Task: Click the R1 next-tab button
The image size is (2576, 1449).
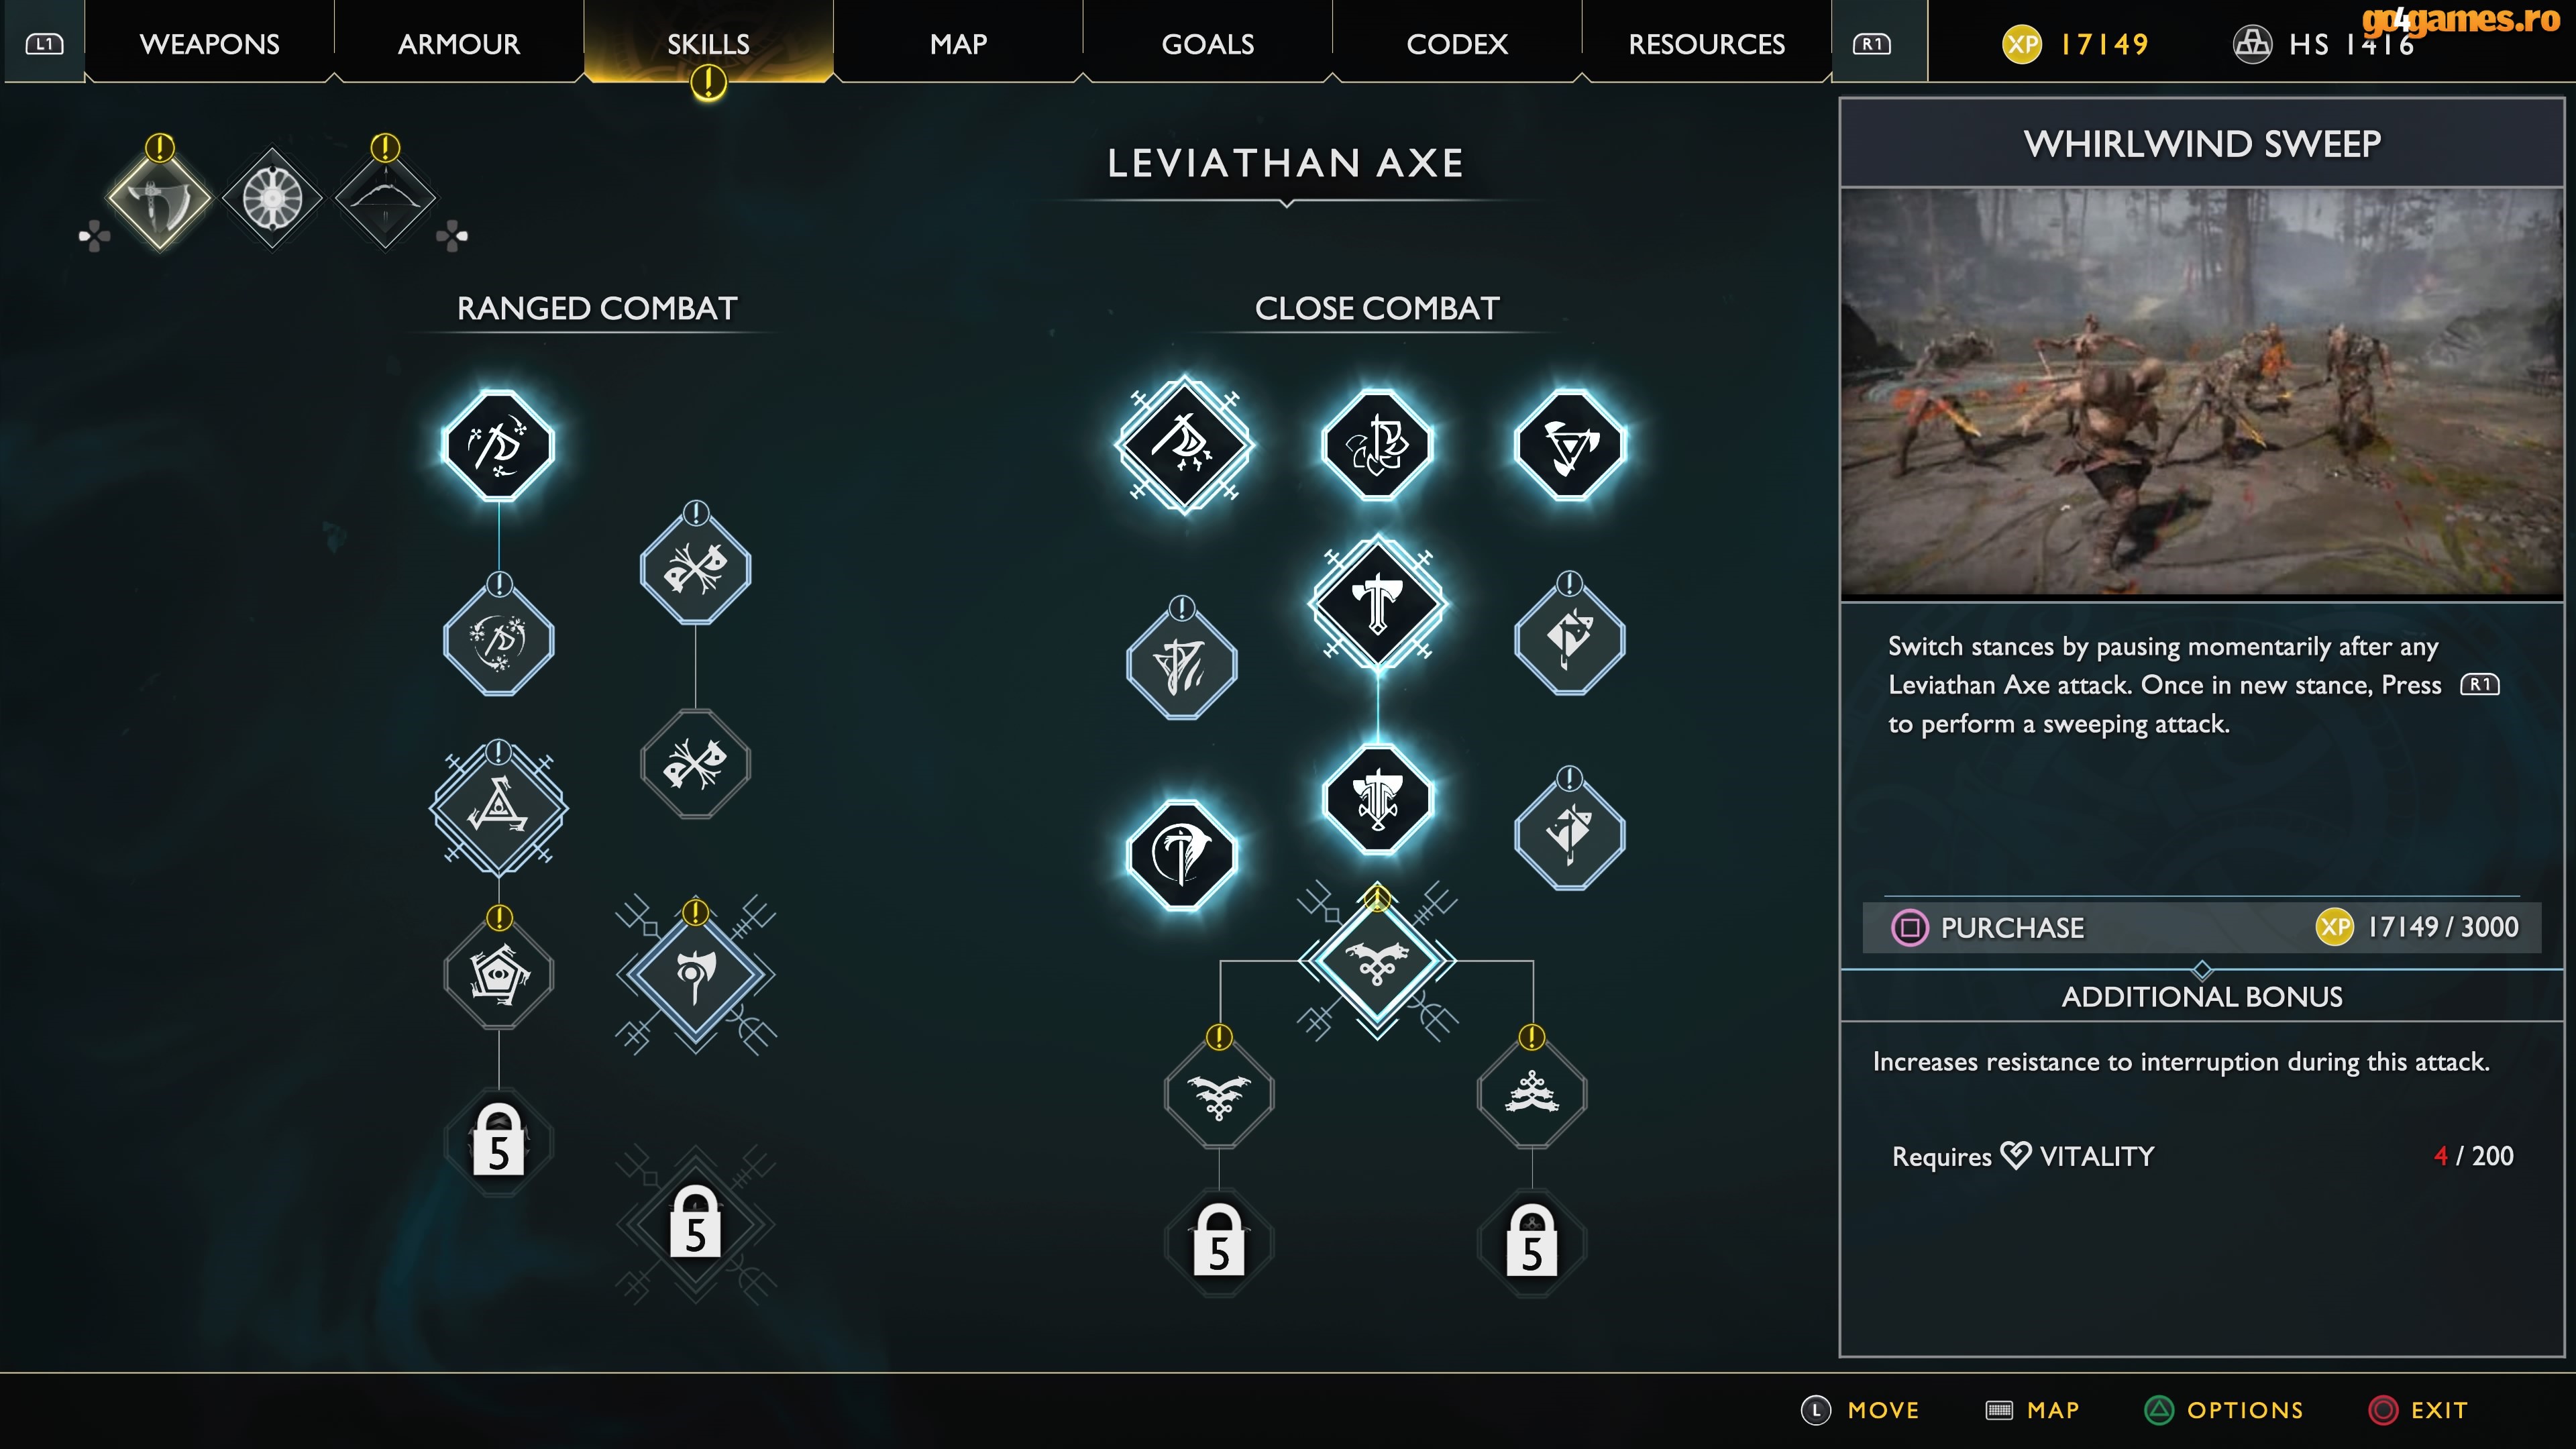Action: (x=1872, y=44)
